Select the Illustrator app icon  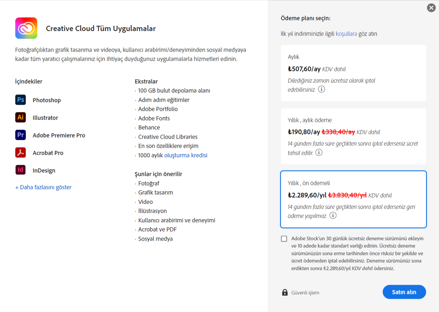[21, 117]
